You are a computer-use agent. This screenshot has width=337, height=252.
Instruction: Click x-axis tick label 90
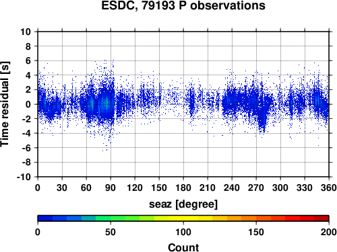point(111,187)
